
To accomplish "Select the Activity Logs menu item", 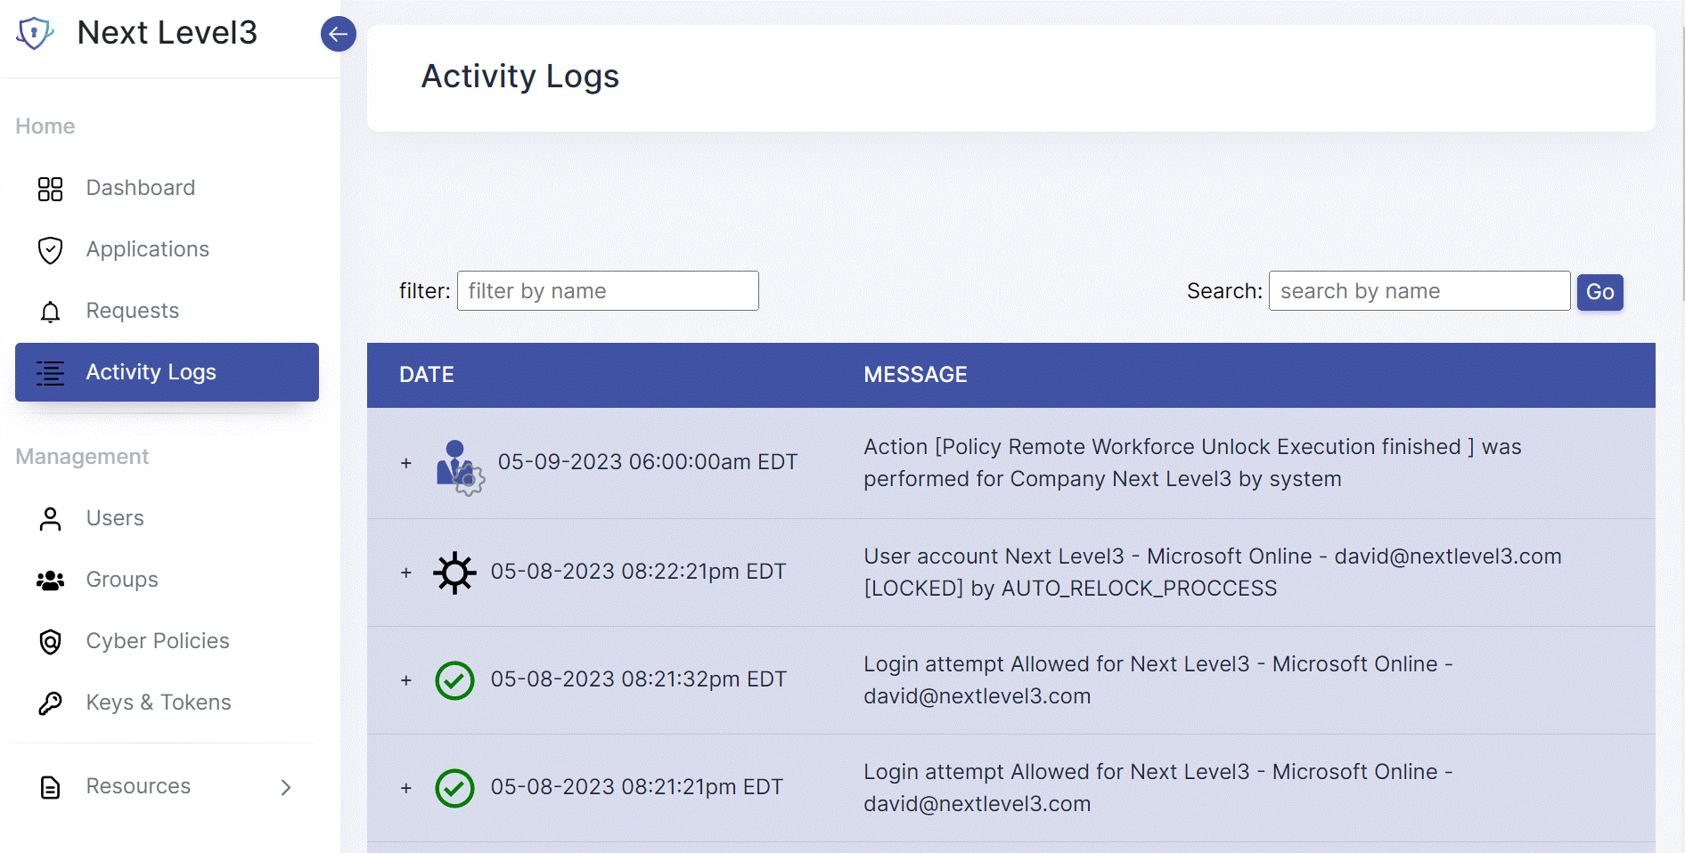I will click(x=167, y=372).
